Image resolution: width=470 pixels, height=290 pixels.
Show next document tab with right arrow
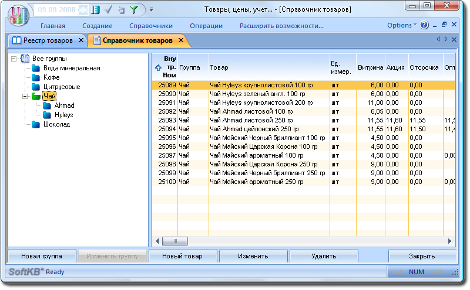point(446,39)
